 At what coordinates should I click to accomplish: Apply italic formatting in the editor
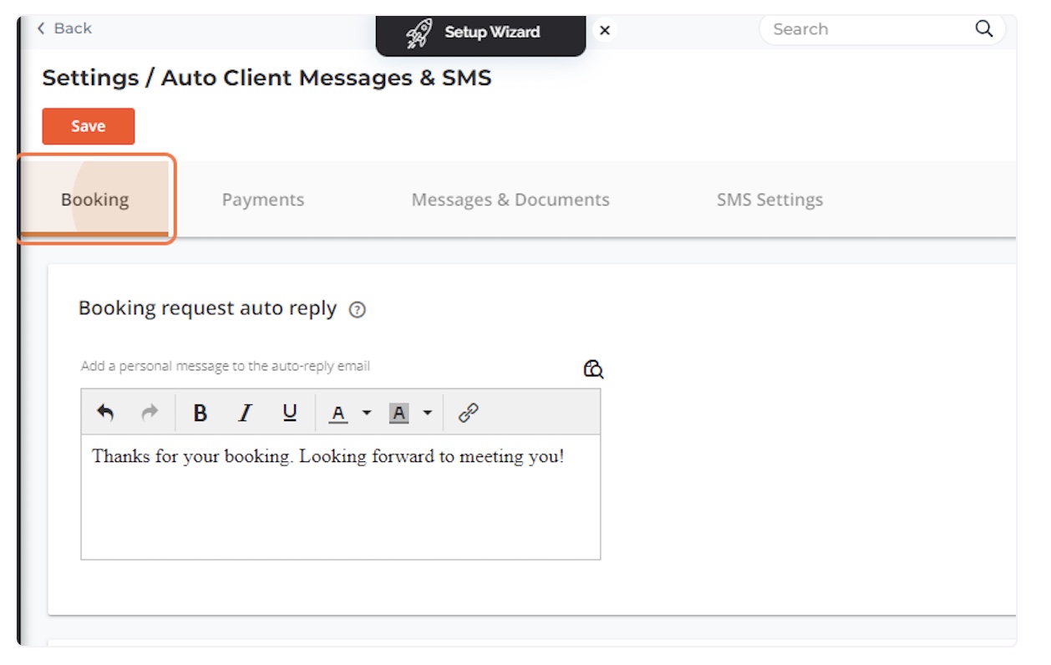pyautogui.click(x=245, y=413)
